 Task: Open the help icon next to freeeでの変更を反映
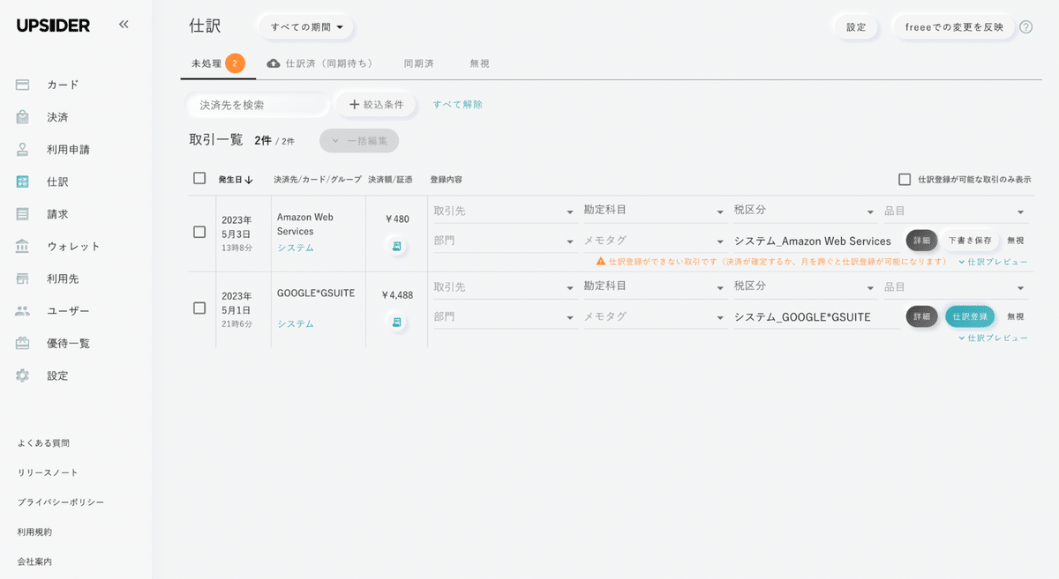click(x=1025, y=27)
